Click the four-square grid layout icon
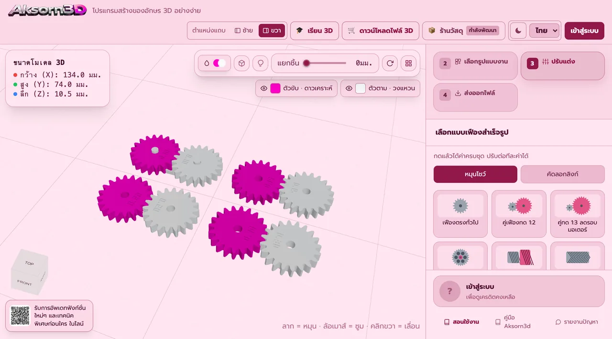This screenshot has height=339, width=612. coord(408,63)
